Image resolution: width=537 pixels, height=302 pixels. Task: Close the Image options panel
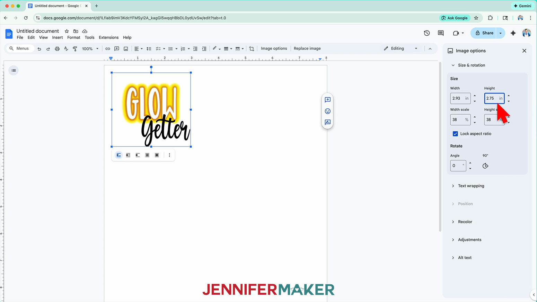(x=524, y=51)
